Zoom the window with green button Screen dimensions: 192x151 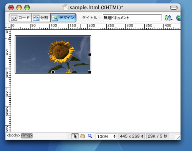tap(27, 8)
